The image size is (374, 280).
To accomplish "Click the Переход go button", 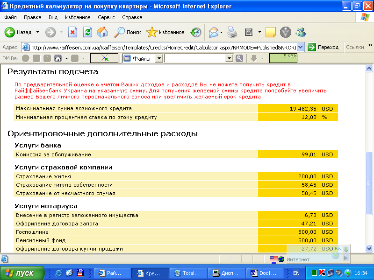I will (323, 48).
